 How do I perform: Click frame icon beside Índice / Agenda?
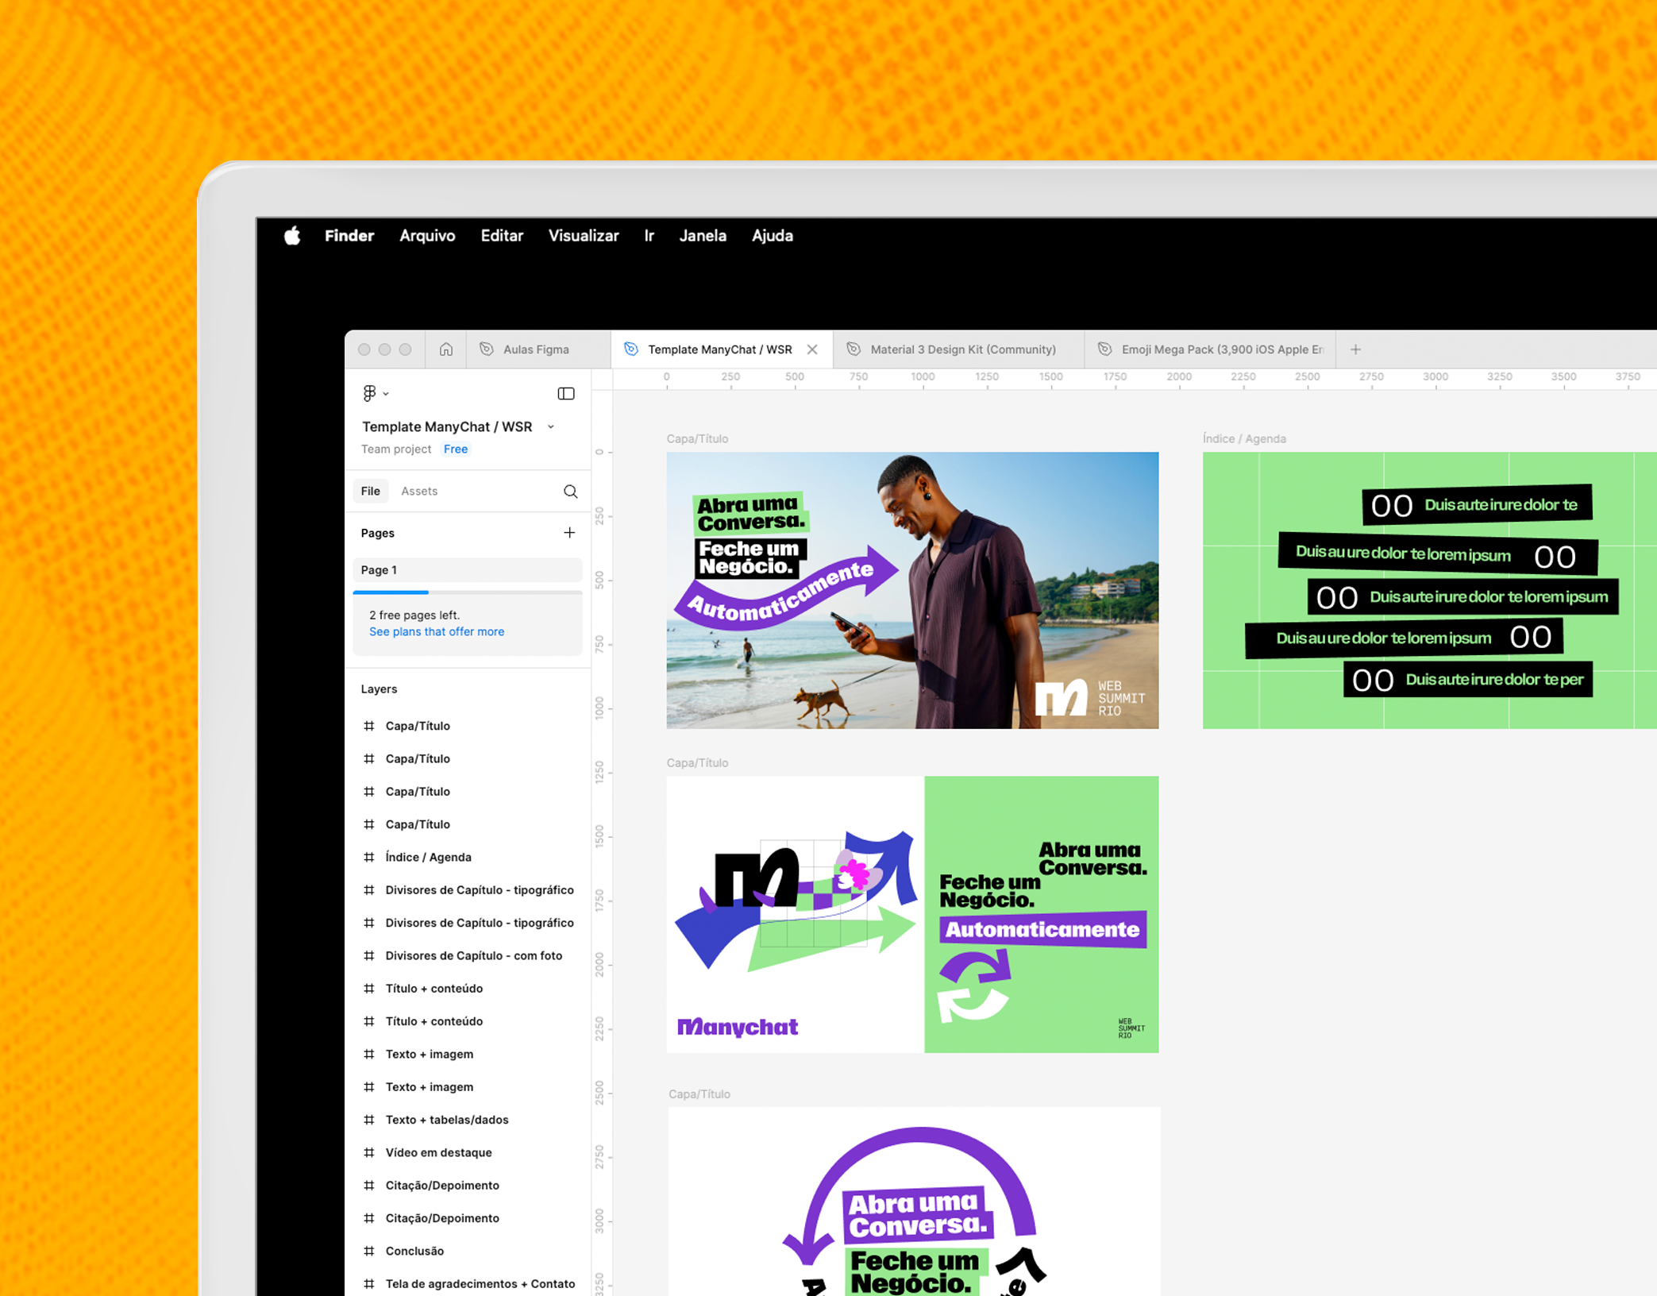click(x=369, y=858)
